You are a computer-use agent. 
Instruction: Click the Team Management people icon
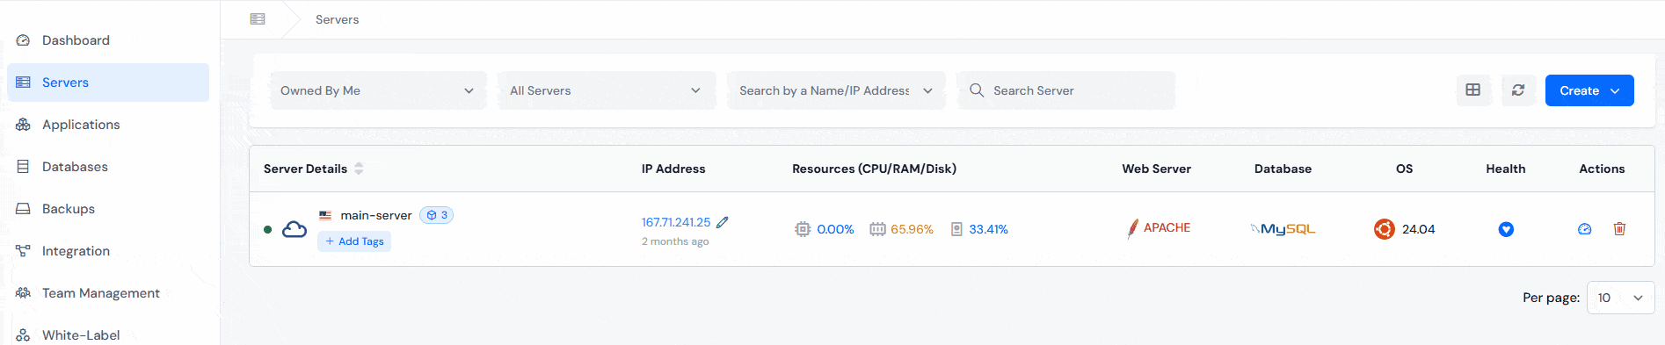point(24,293)
